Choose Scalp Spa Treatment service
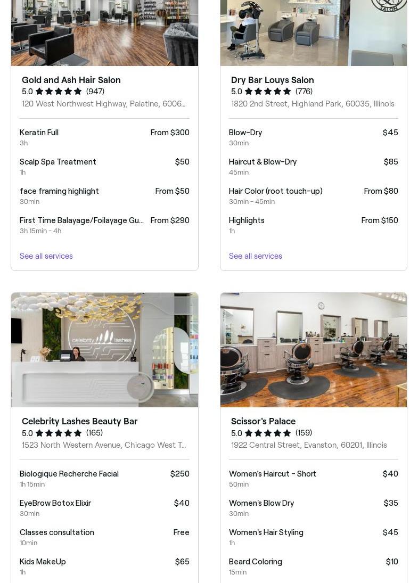The image size is (418, 583). coord(104,166)
